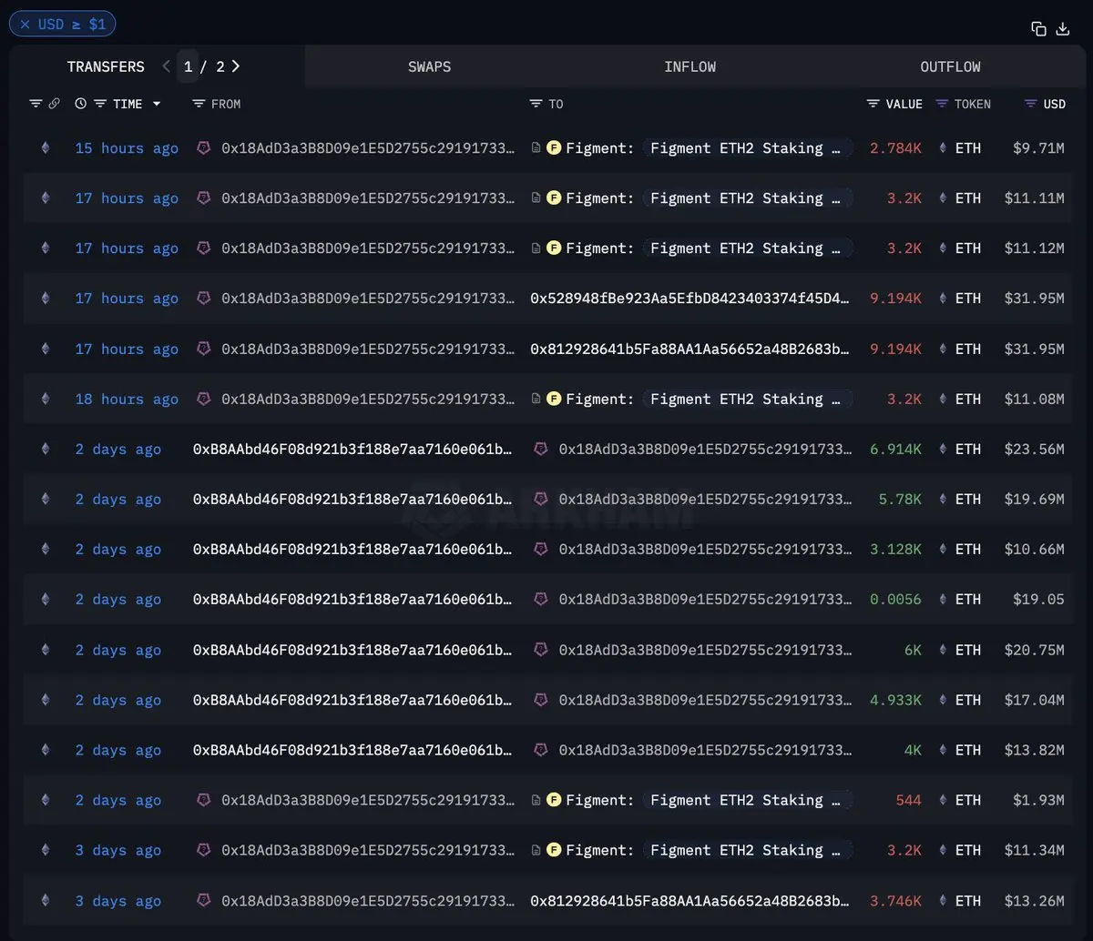Click Figment logo in $11.34M row
The width and height of the screenshot is (1093, 941).
click(554, 850)
